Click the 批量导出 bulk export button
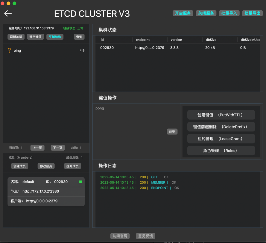266x243 pixels. point(252,13)
